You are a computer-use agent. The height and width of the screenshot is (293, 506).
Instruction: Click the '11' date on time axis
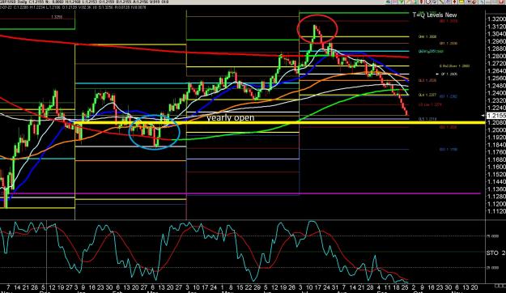tap(387, 287)
